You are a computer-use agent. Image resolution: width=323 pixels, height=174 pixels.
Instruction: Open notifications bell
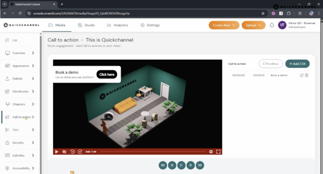pos(272,25)
